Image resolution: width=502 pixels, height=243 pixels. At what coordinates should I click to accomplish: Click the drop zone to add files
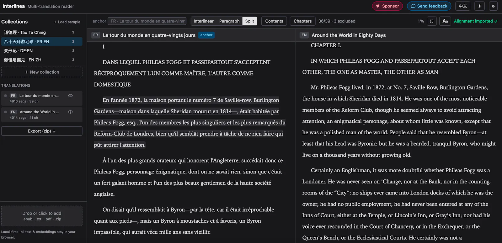tap(42, 216)
